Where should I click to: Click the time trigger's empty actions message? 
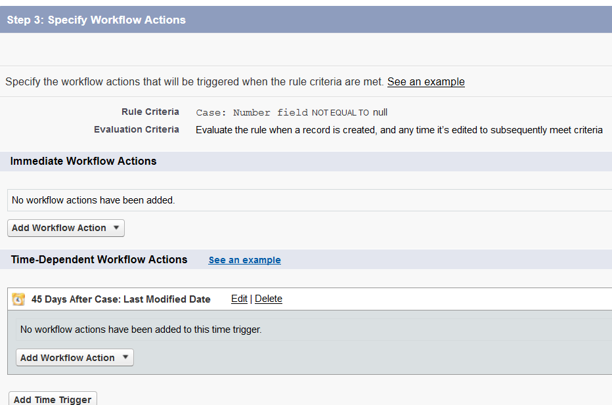[141, 330]
